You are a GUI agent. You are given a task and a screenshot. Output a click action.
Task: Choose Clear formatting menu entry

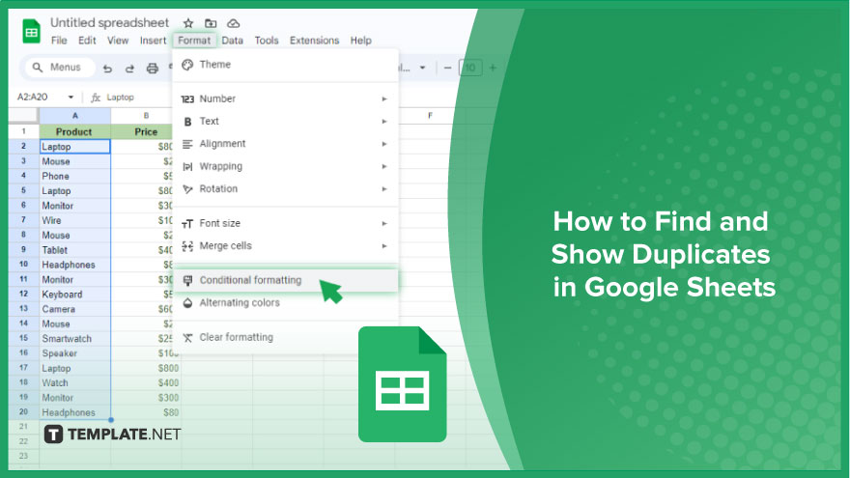click(286, 337)
